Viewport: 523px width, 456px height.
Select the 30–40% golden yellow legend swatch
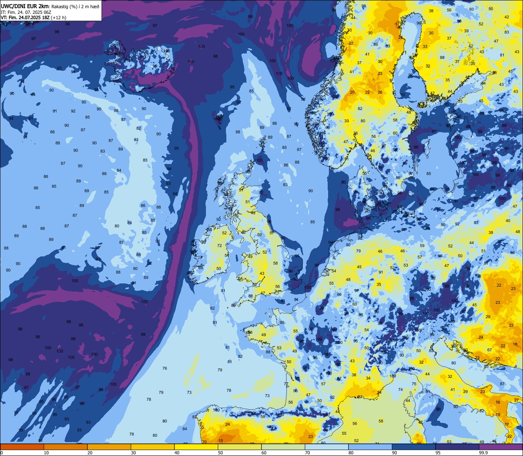pos(152,447)
